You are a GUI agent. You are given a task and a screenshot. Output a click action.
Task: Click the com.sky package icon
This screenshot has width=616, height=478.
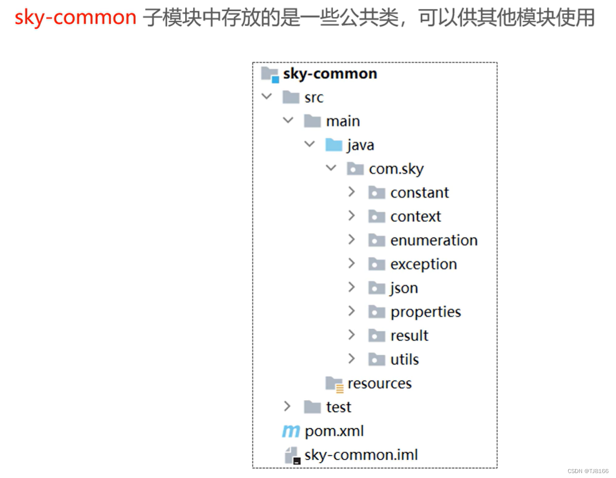click(355, 168)
